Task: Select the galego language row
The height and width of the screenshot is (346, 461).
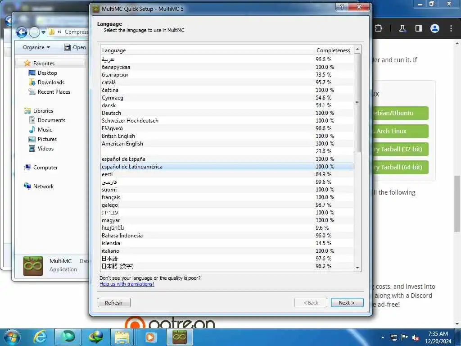Action: [x=227, y=205]
